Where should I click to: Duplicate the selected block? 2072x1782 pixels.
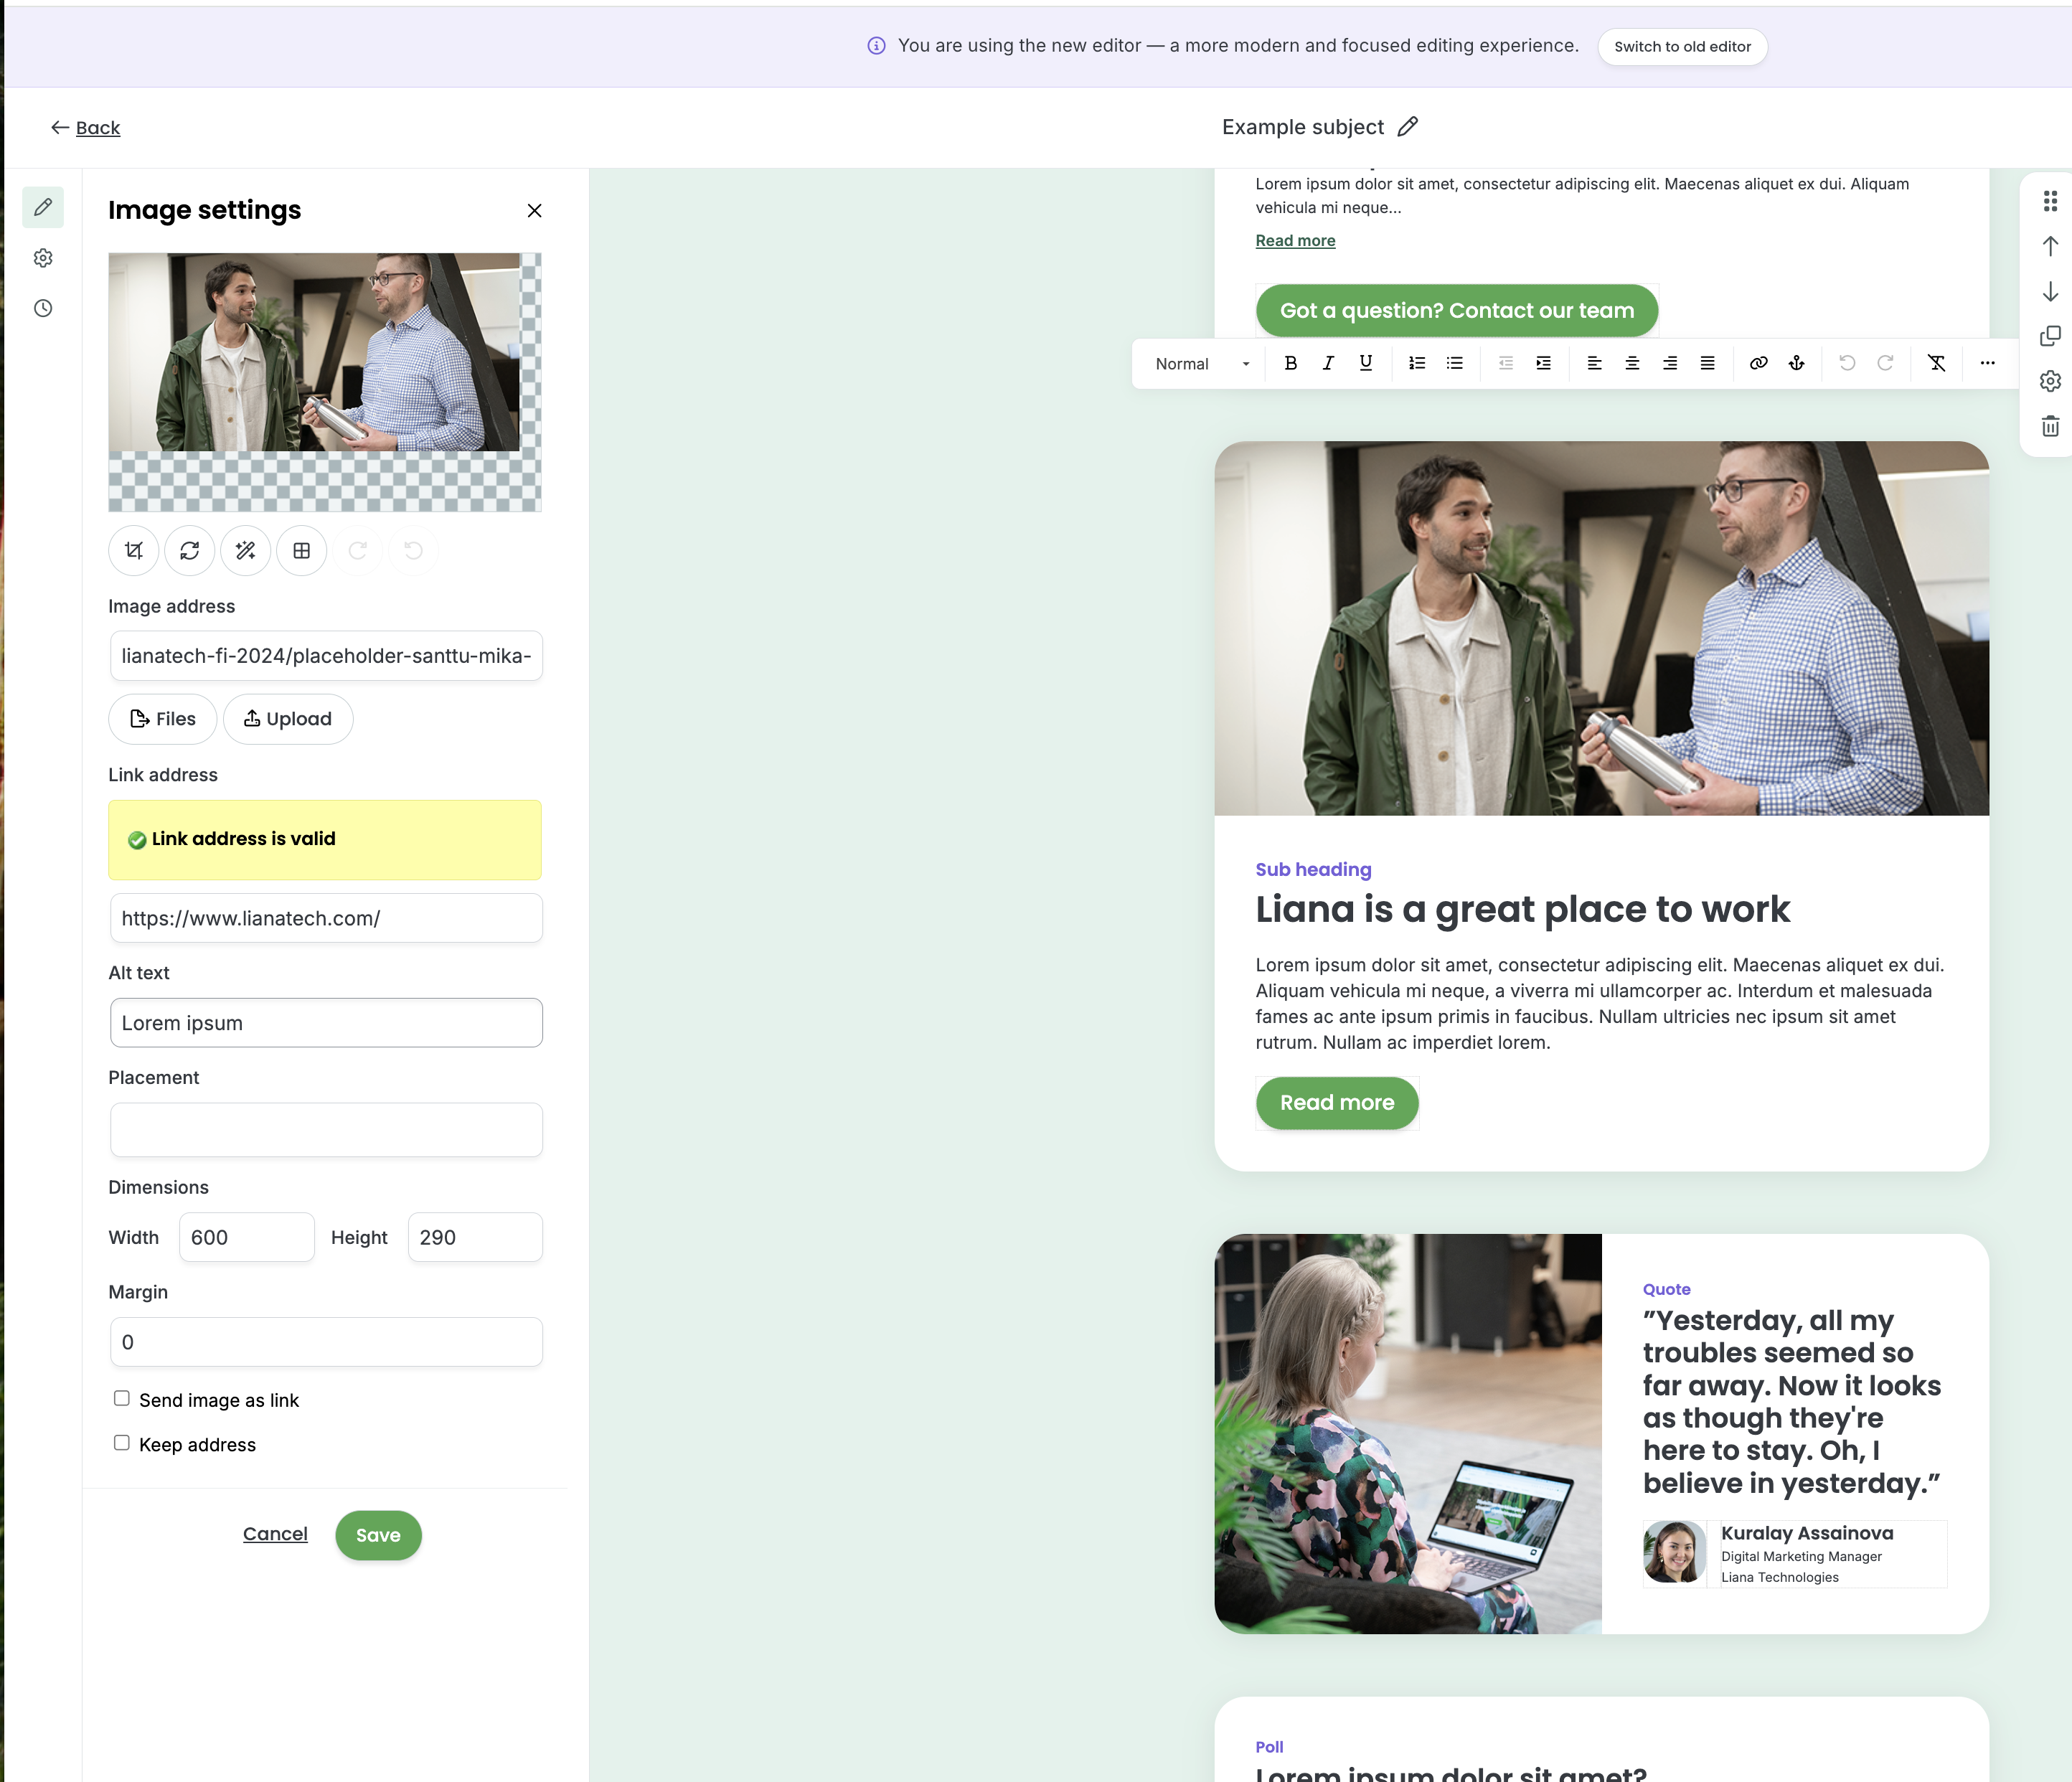tap(2050, 336)
